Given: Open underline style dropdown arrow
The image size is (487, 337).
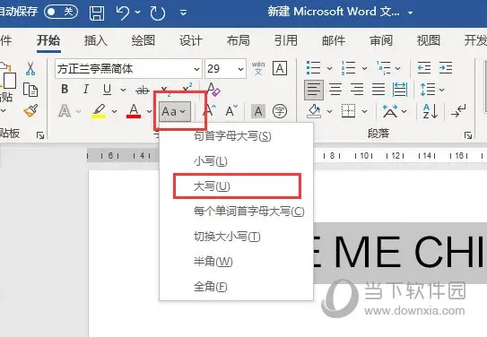Looking at the screenshot, I should [123, 90].
